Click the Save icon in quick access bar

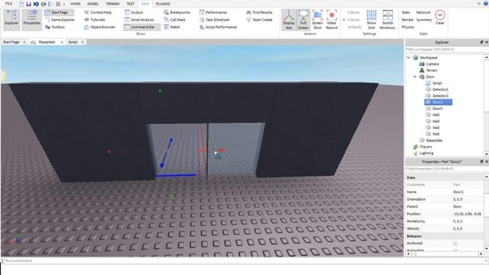tap(28, 4)
